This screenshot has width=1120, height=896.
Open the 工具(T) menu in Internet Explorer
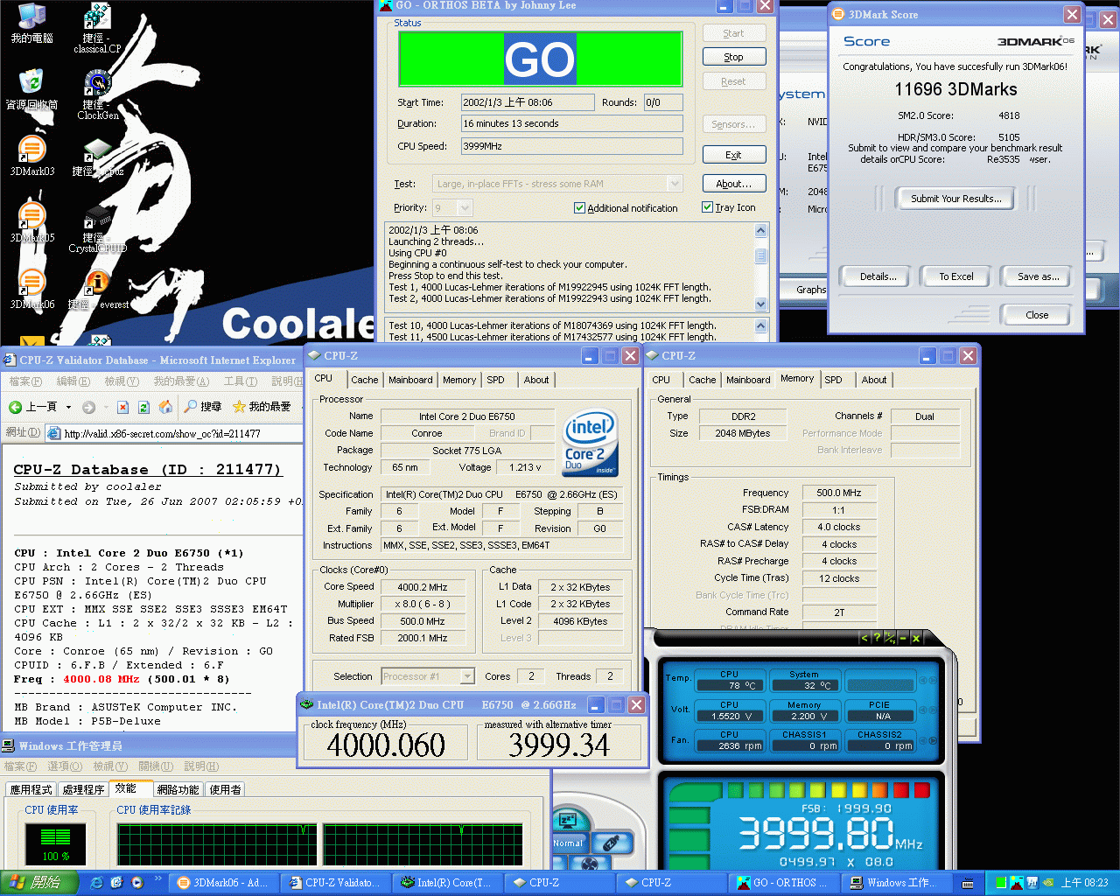coord(240,381)
